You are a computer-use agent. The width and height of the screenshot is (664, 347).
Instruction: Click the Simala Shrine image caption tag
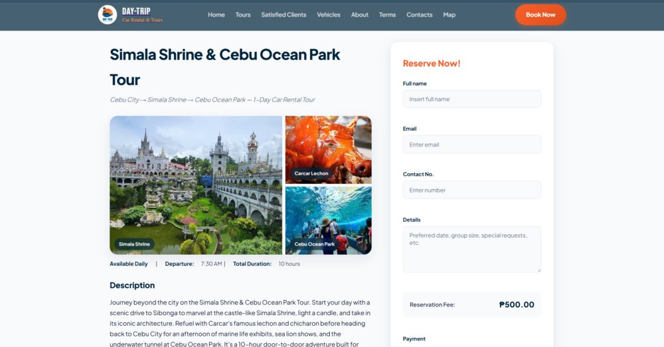(134, 244)
